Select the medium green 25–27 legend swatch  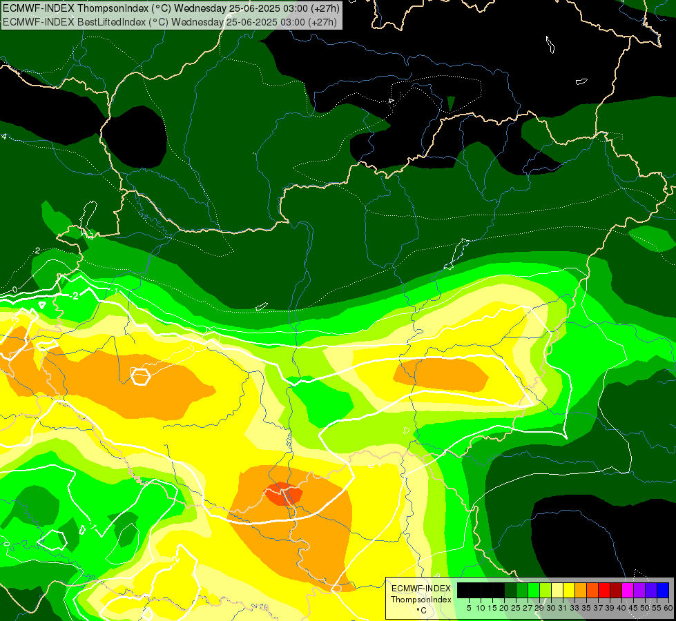coord(522,590)
